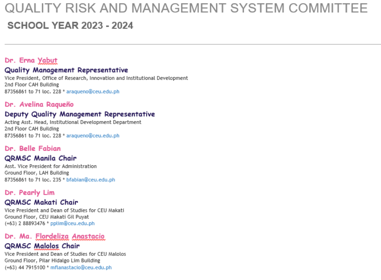Click the Quality Risk and Management System Committee heading
Image resolution: width=381 pixels, height=280 pixels.
pyautogui.click(x=186, y=8)
